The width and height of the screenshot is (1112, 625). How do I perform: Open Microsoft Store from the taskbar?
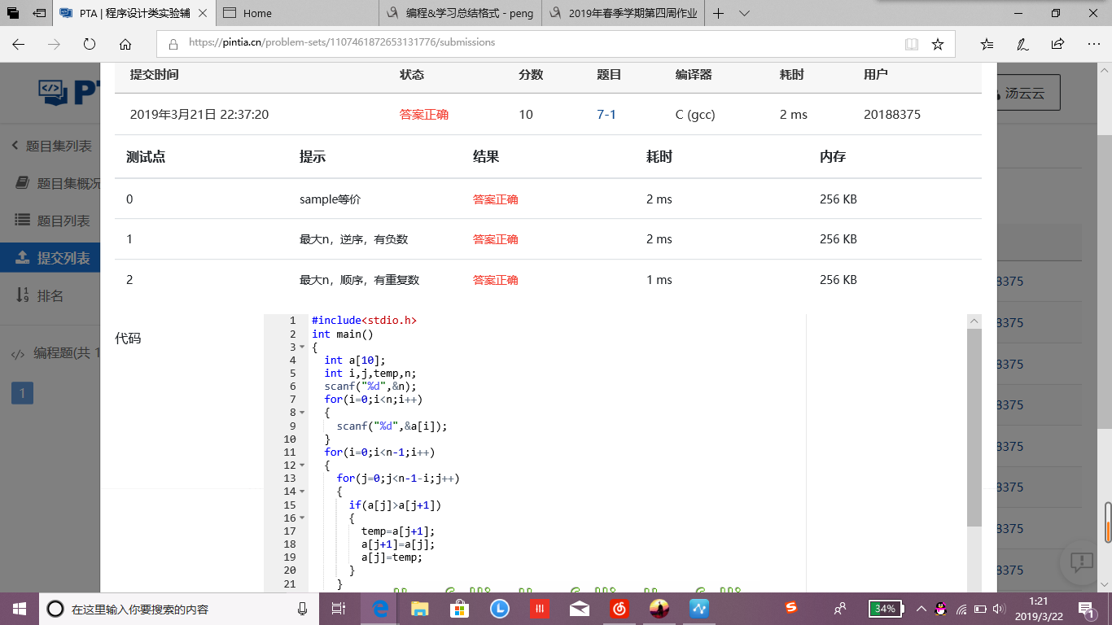tap(459, 609)
